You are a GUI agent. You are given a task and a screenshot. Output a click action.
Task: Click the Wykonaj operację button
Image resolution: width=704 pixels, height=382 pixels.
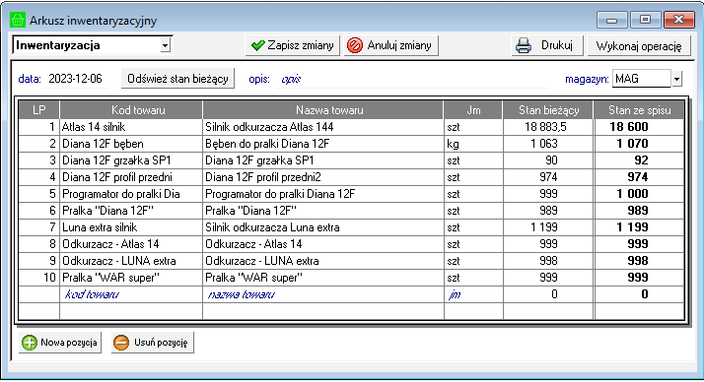639,45
